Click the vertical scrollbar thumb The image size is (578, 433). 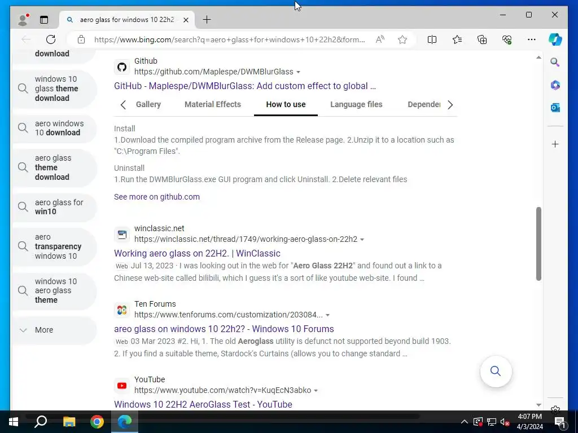538,244
